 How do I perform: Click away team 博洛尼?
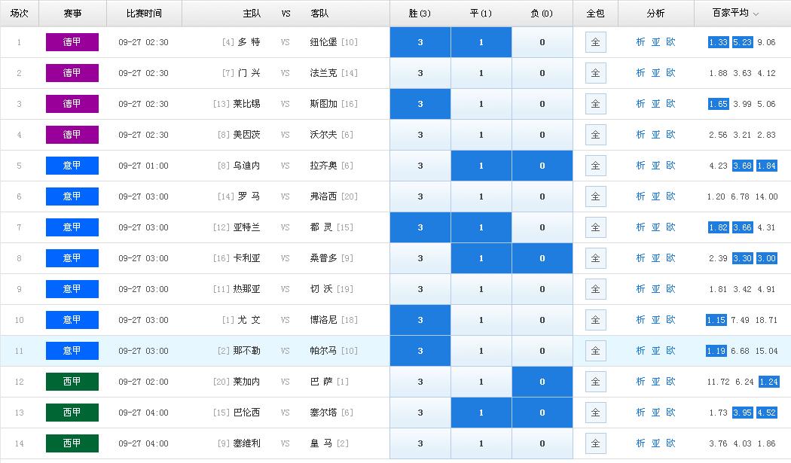(x=323, y=320)
